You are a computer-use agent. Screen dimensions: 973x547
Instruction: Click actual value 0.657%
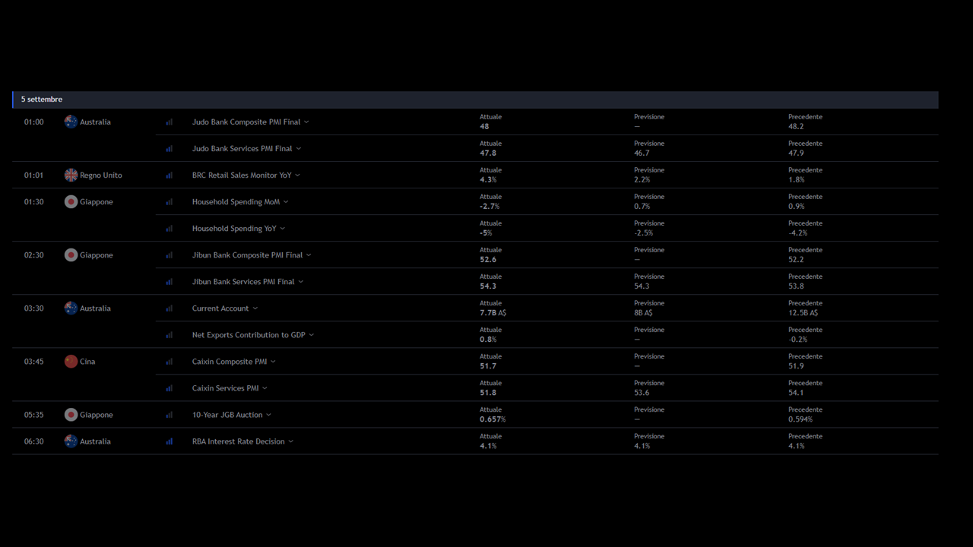(x=493, y=419)
